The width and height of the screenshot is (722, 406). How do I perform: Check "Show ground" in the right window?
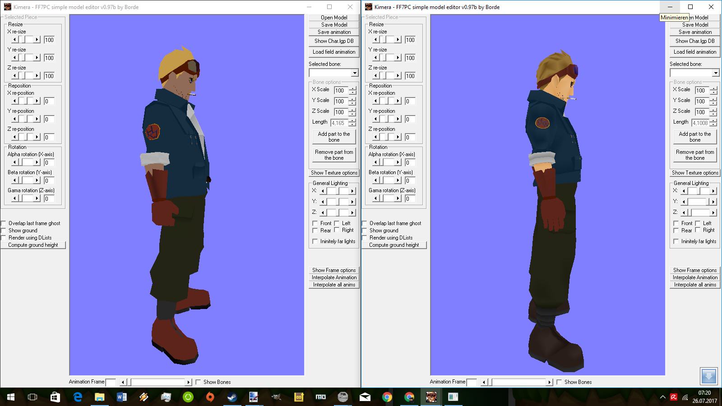[365, 231]
